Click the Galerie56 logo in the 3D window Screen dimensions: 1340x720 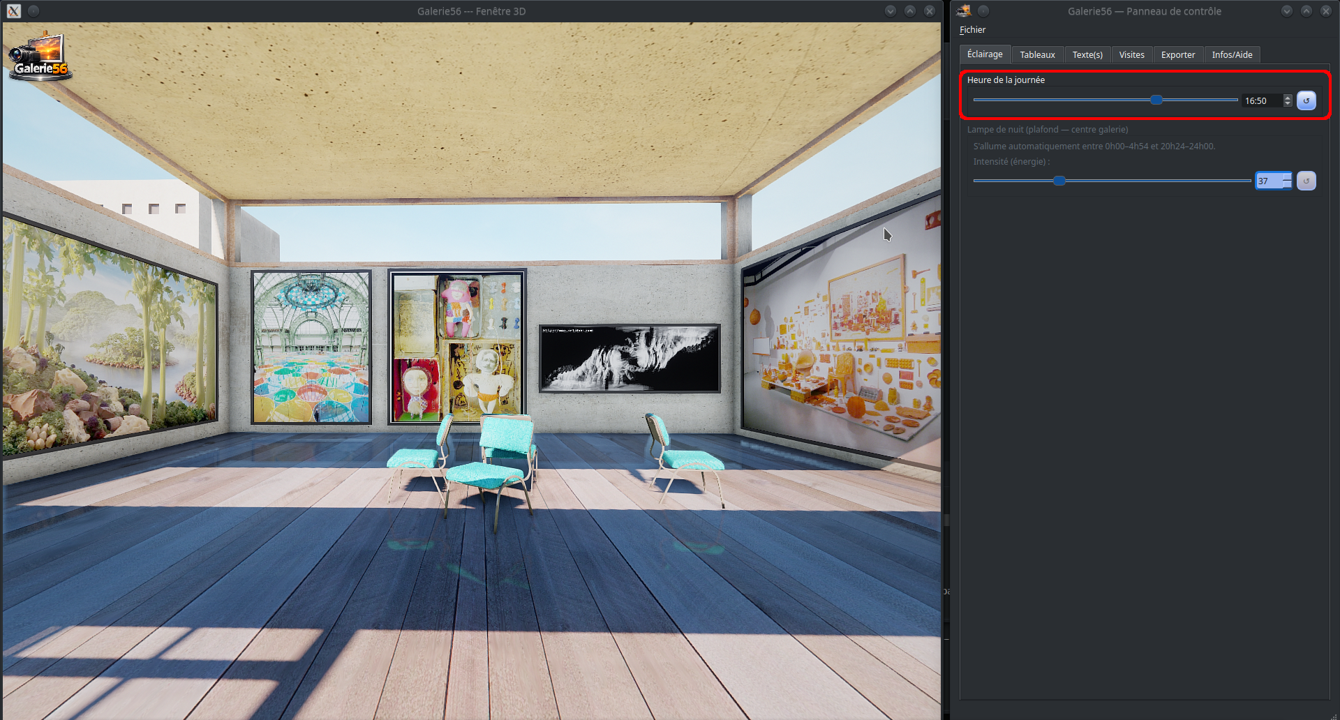(40, 57)
